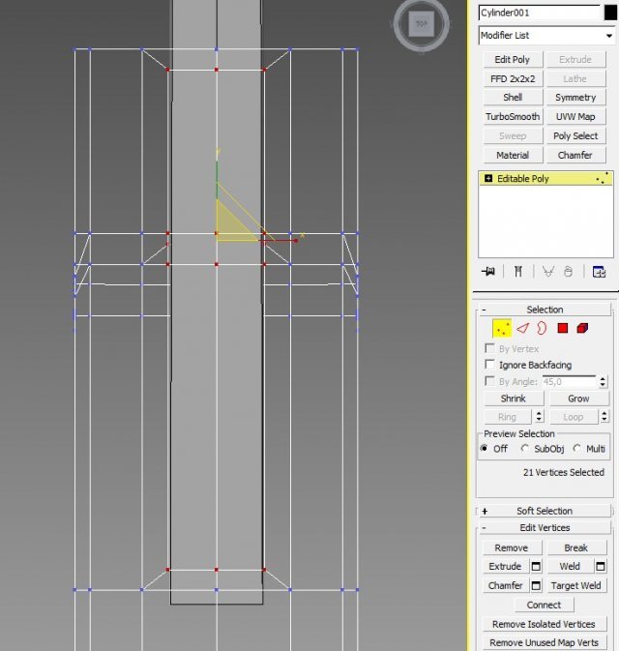Click the TurboSmooth modifier button

coord(513,117)
